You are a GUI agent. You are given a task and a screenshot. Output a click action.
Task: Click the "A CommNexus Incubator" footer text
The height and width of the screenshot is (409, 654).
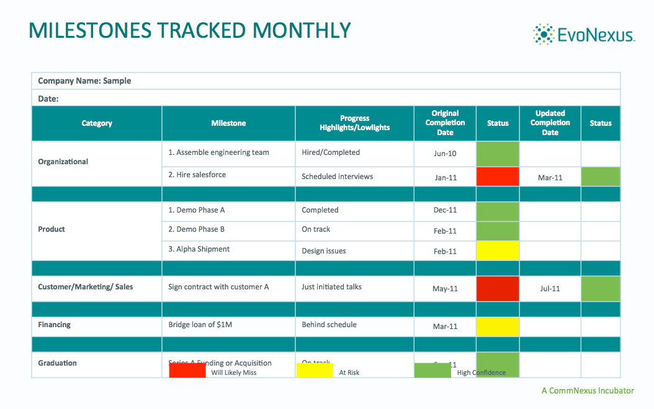click(587, 390)
